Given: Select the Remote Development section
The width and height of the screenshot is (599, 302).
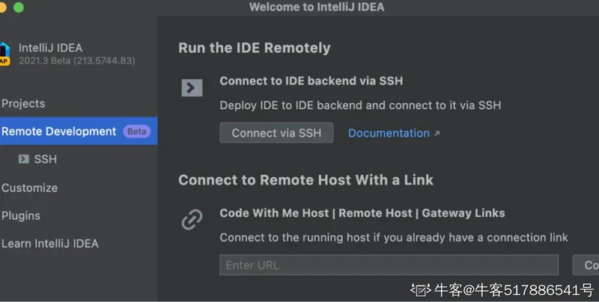Looking at the screenshot, I should pos(59,132).
